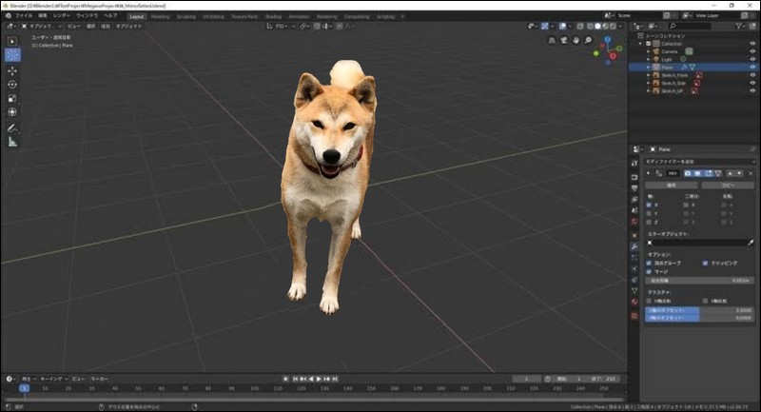Select the Rotate tool in the left toolbar
Screen dimensions: 761x412
12,85
